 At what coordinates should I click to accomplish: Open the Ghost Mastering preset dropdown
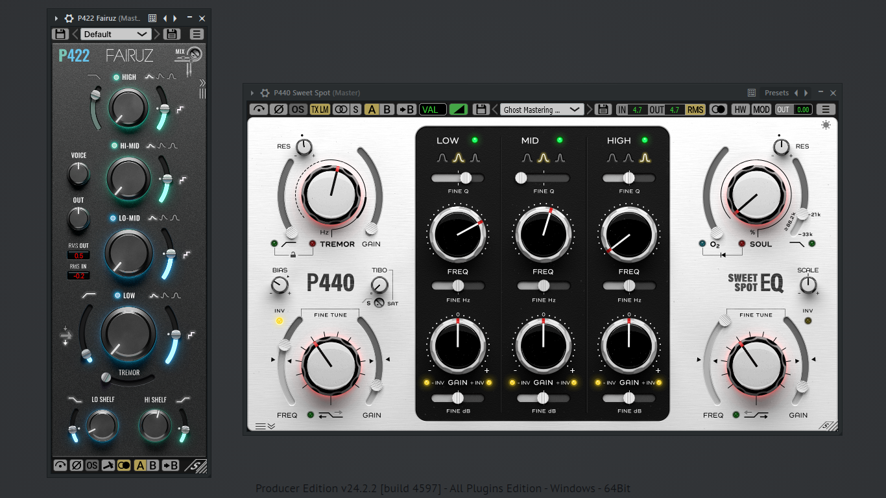(542, 110)
